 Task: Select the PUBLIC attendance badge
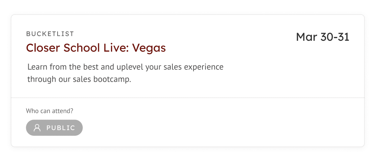click(55, 128)
